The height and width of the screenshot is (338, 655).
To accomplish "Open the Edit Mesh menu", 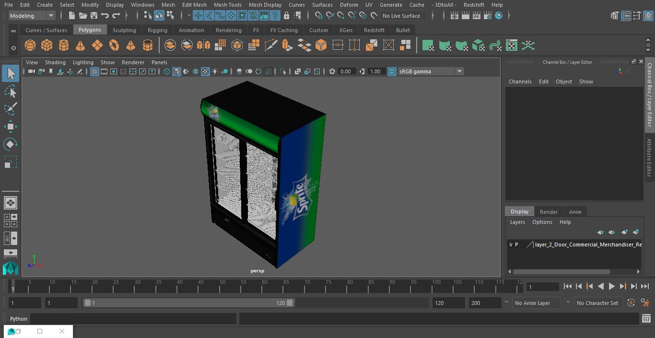I will (194, 5).
